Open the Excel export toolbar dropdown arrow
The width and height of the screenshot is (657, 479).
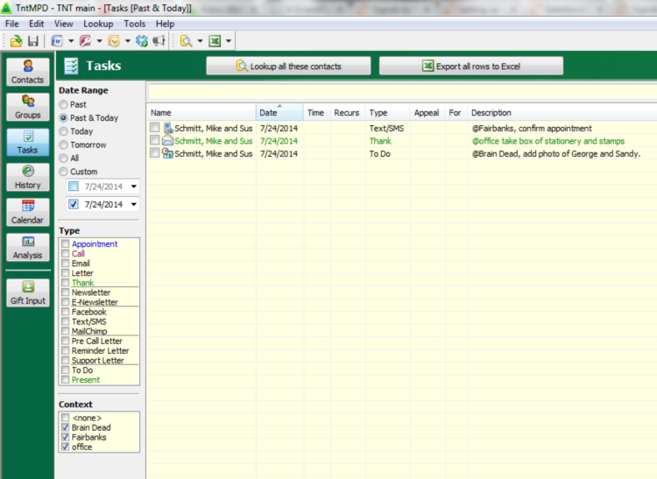pyautogui.click(x=229, y=41)
